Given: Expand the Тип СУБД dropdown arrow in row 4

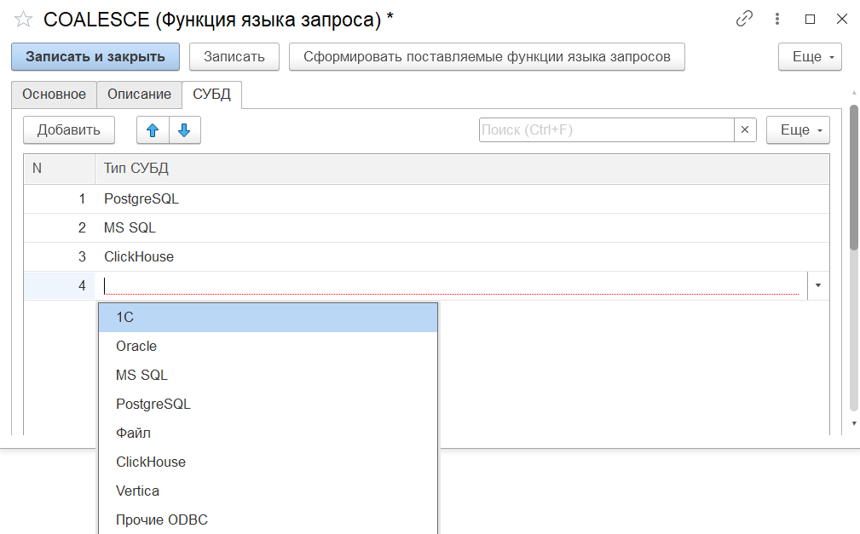Looking at the screenshot, I should [817, 285].
